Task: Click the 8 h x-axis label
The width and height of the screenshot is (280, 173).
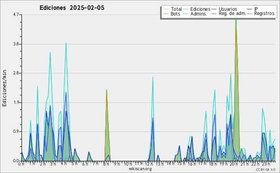Action: click(x=106, y=164)
